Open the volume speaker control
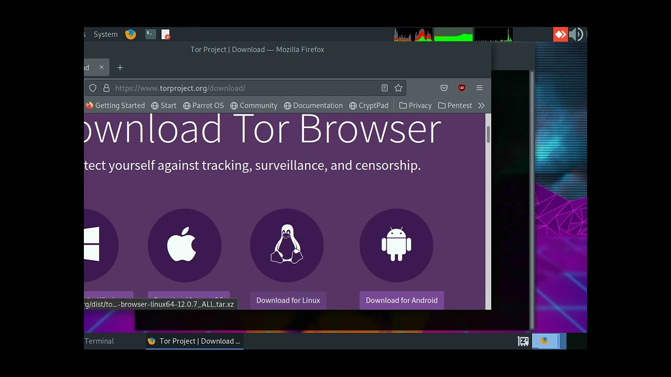Image resolution: width=671 pixels, height=377 pixels. 576,35
